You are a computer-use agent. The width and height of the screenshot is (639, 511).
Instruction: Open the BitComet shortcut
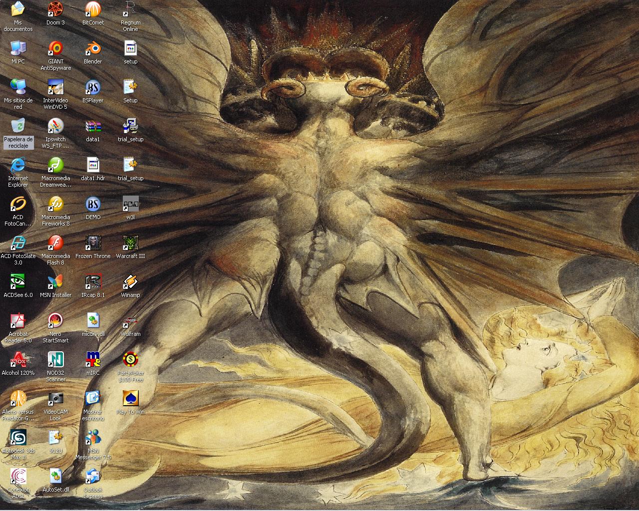click(93, 9)
